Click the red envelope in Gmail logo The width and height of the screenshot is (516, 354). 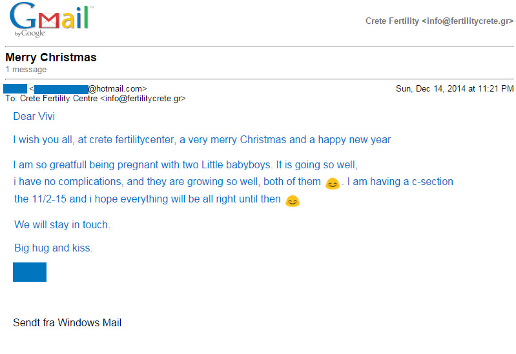tap(48, 21)
